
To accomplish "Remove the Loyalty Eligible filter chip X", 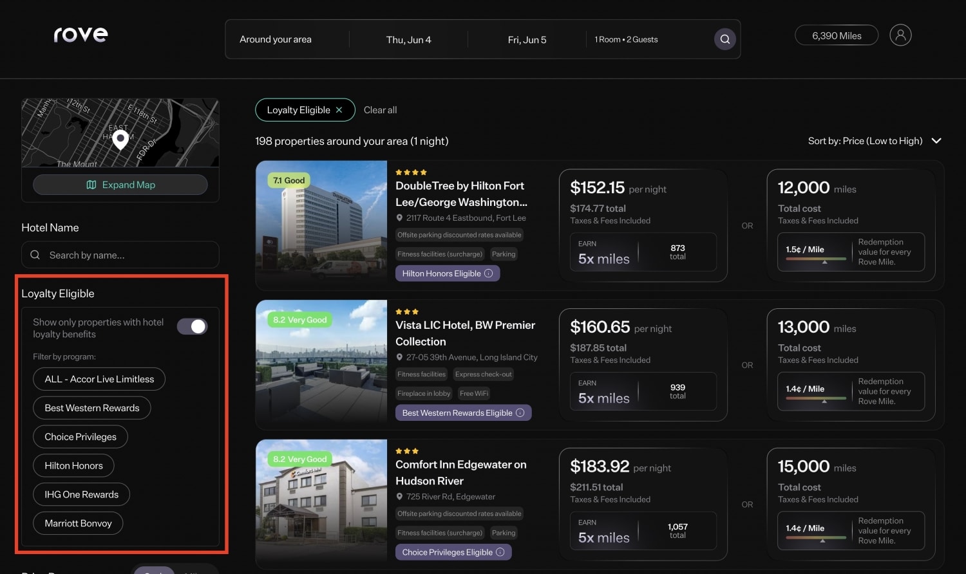I will tap(339, 110).
